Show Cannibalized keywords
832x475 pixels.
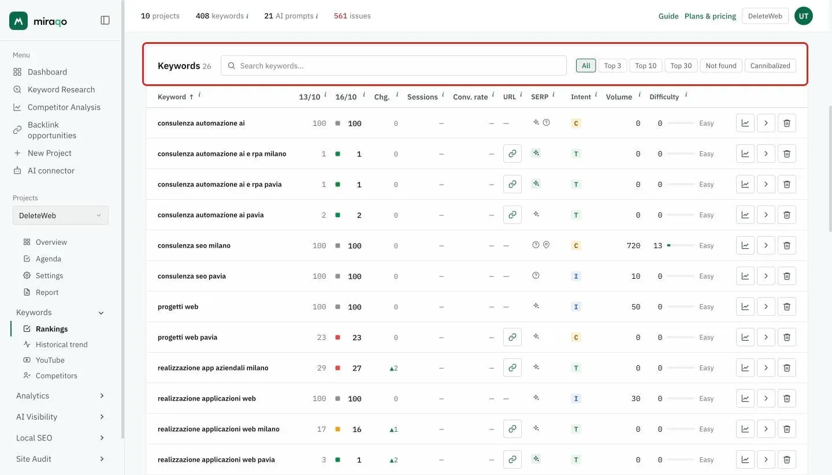click(x=770, y=66)
